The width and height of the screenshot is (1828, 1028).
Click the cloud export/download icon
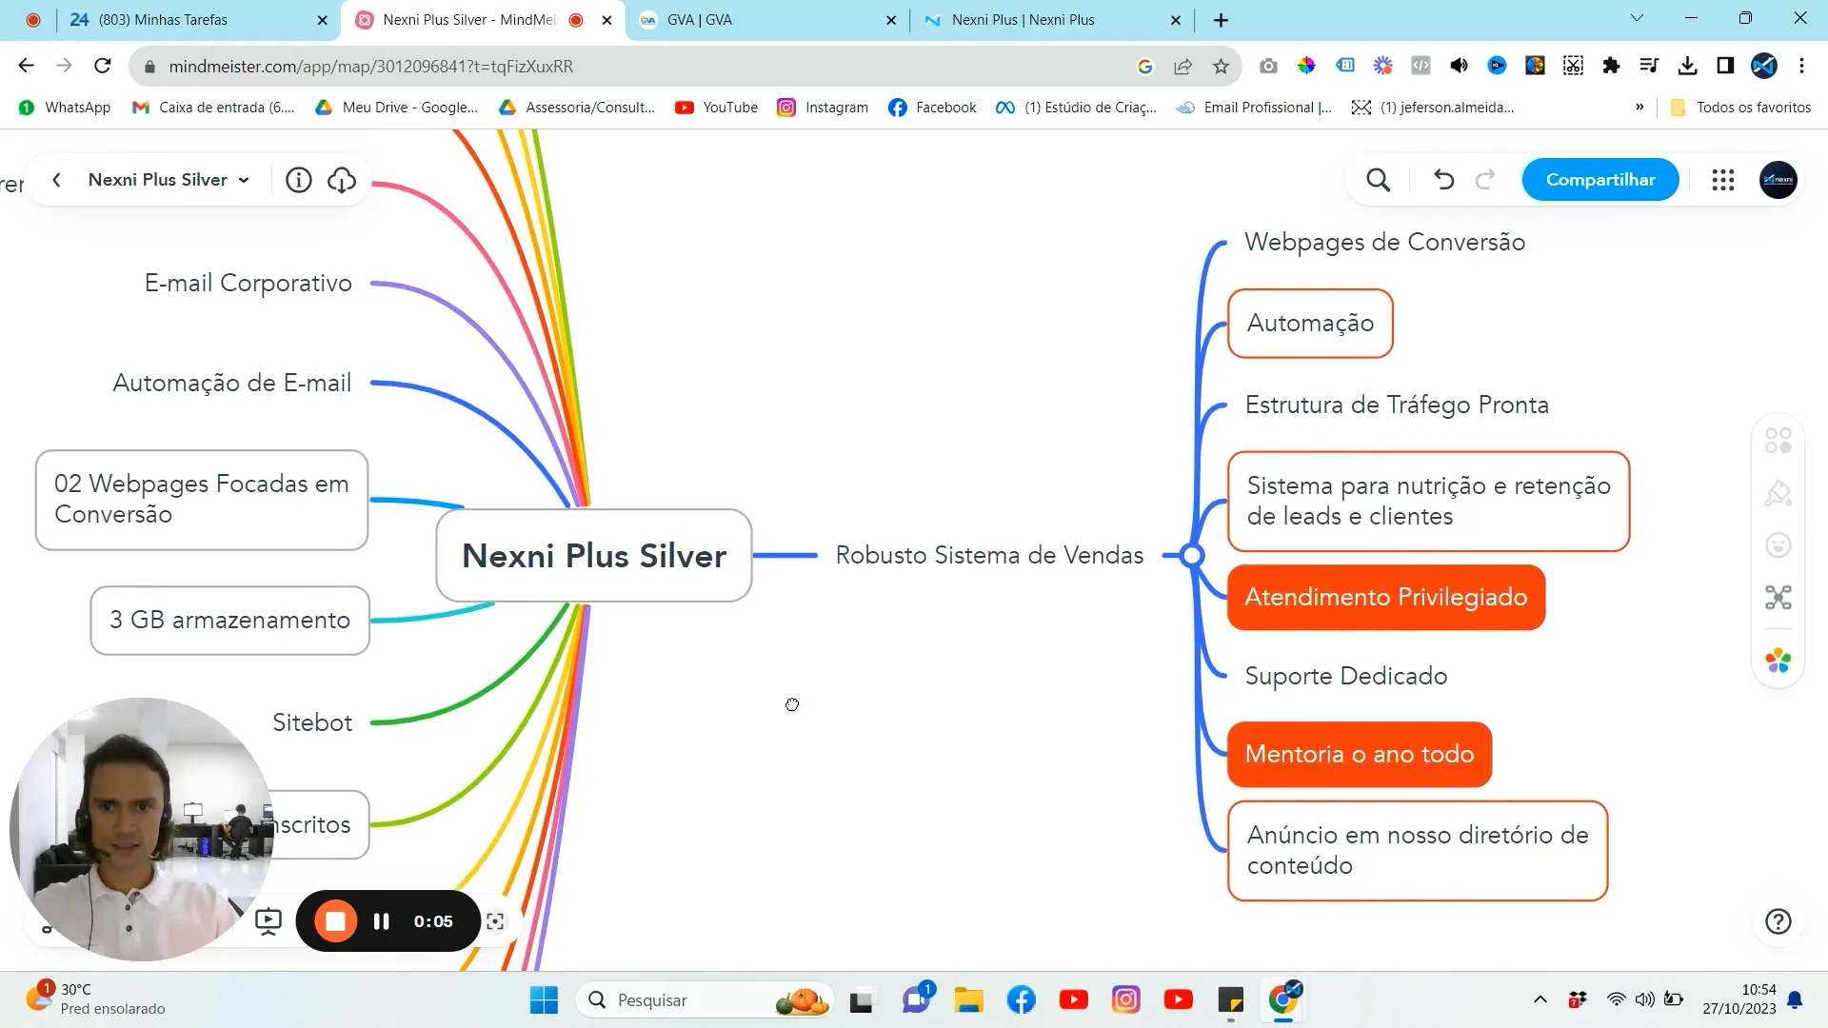point(342,180)
